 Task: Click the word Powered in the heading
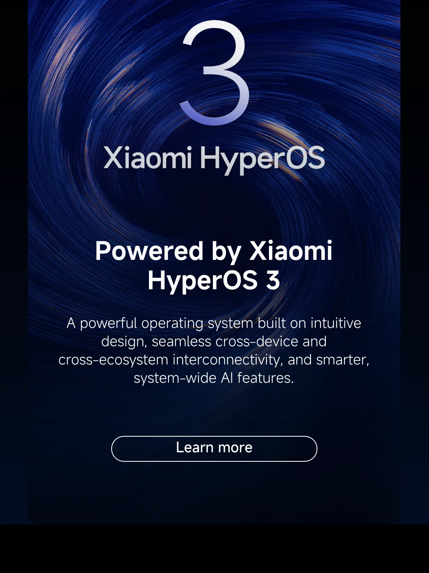point(149,251)
